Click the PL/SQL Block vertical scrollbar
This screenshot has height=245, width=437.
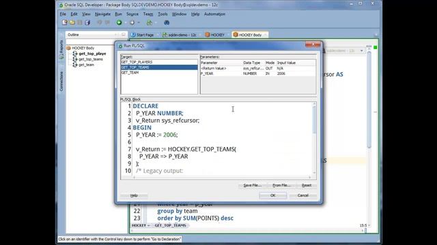point(314,138)
